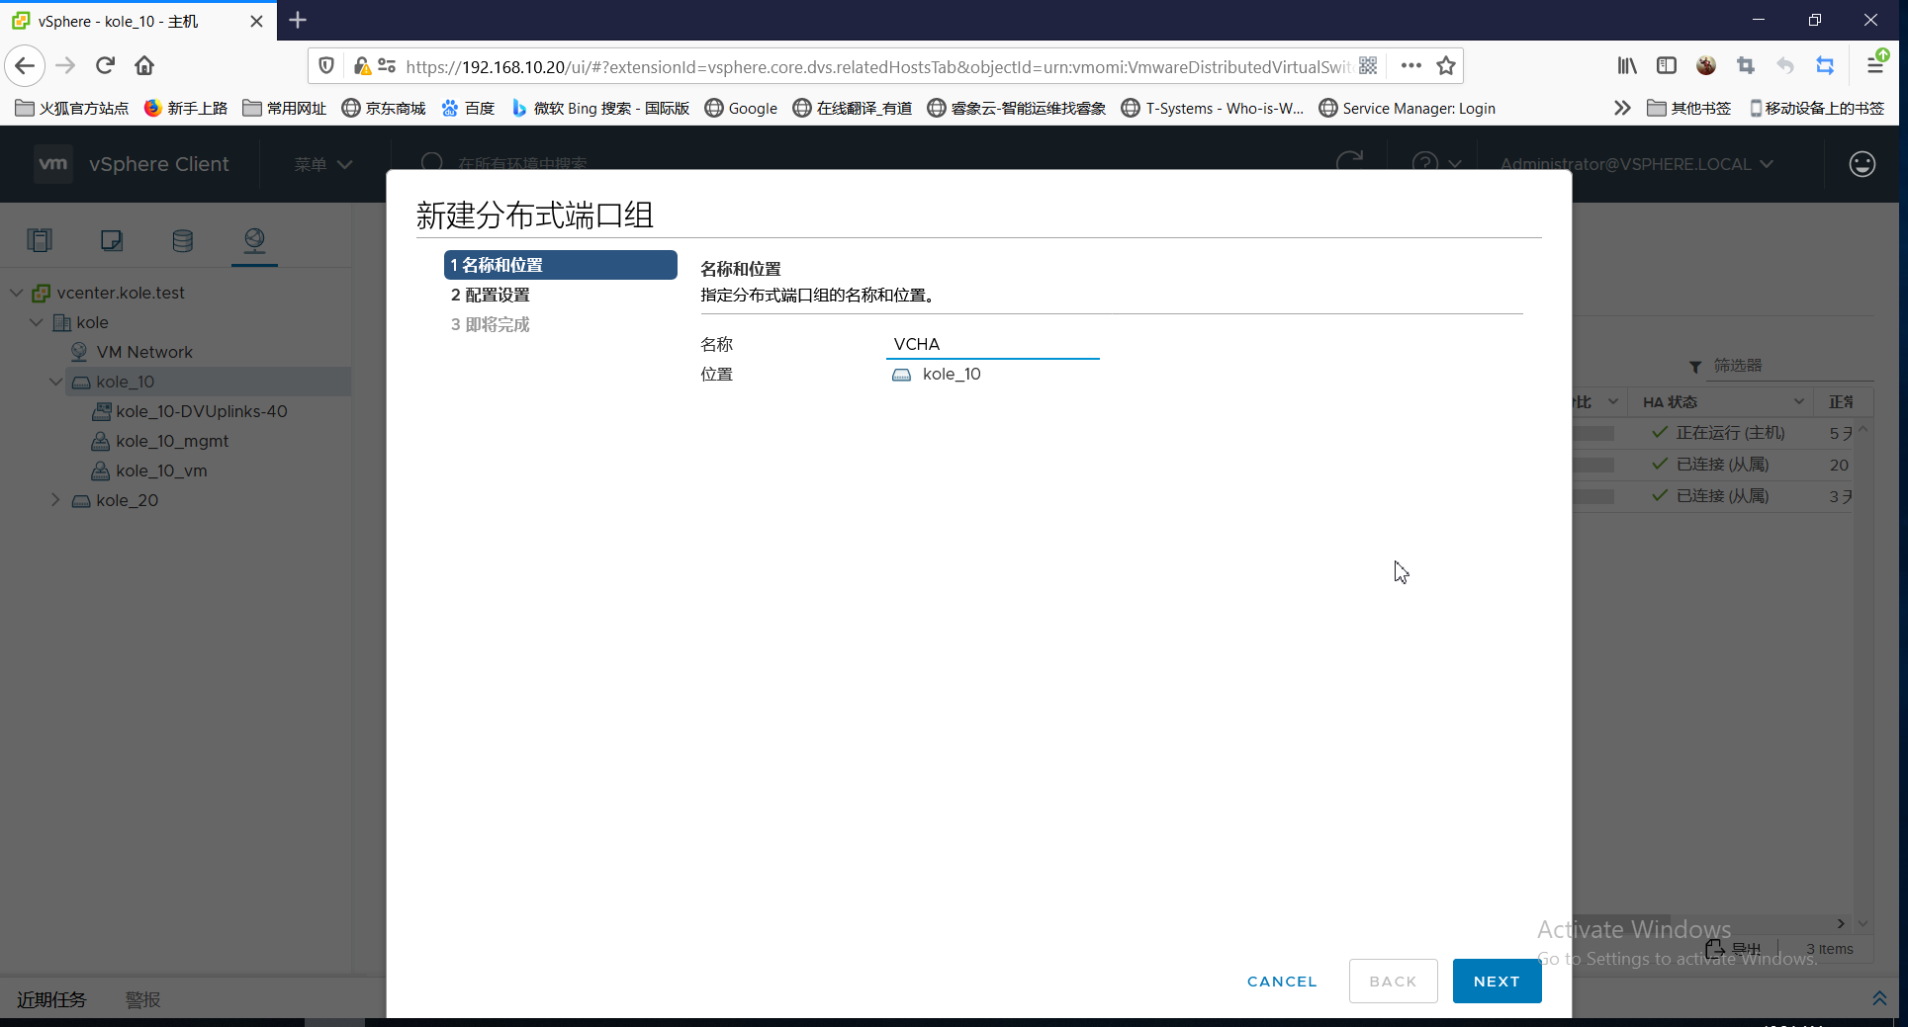The height and width of the screenshot is (1027, 1908).
Task: Click the NEXT button in the wizard
Action: pos(1497,981)
